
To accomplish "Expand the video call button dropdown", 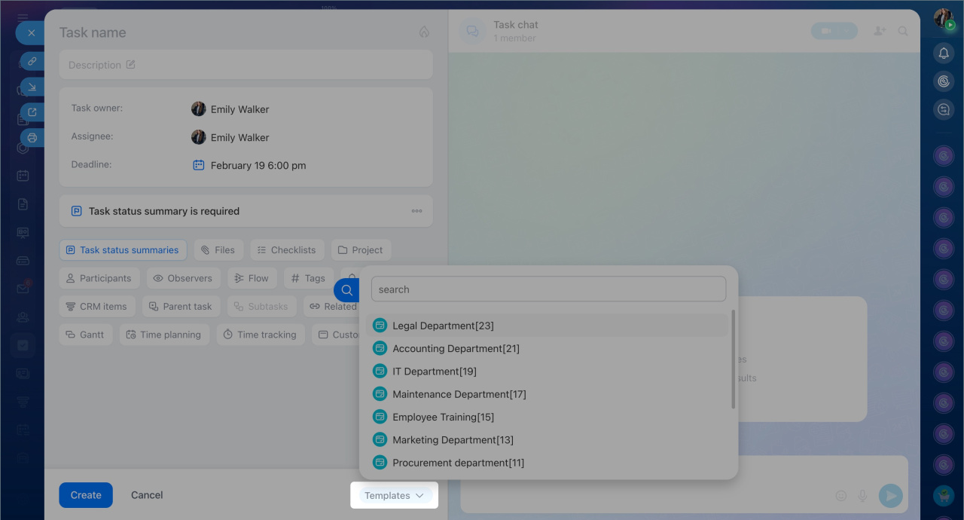I will [x=848, y=31].
